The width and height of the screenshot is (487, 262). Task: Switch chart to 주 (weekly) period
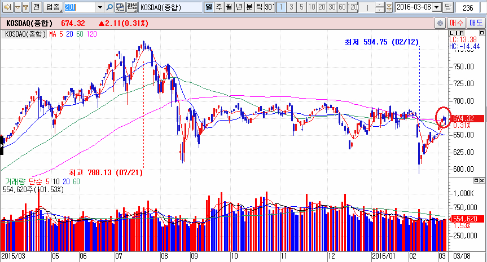(x=218, y=7)
